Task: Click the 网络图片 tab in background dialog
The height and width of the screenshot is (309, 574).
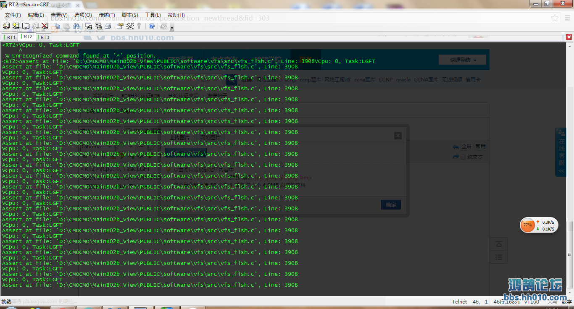Action: click(210, 137)
